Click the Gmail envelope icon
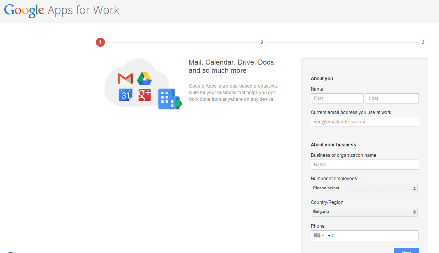 coord(125,79)
